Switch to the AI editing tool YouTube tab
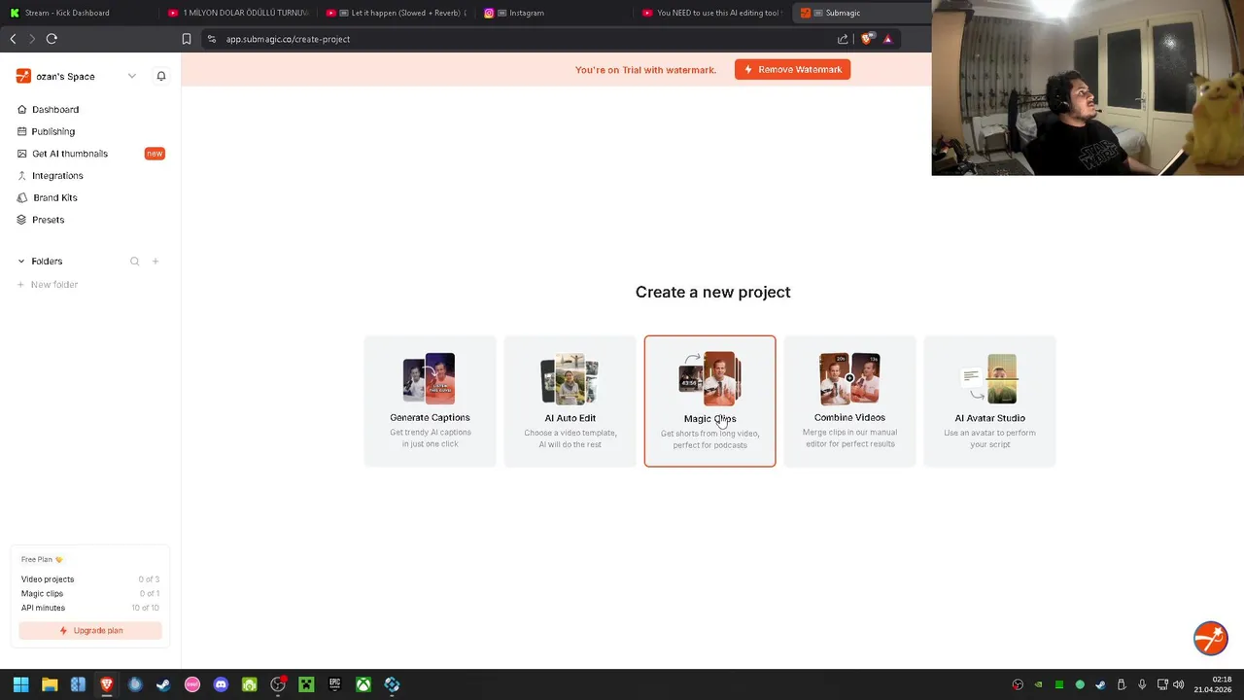Viewport: 1244px width, 700px height. click(711, 13)
